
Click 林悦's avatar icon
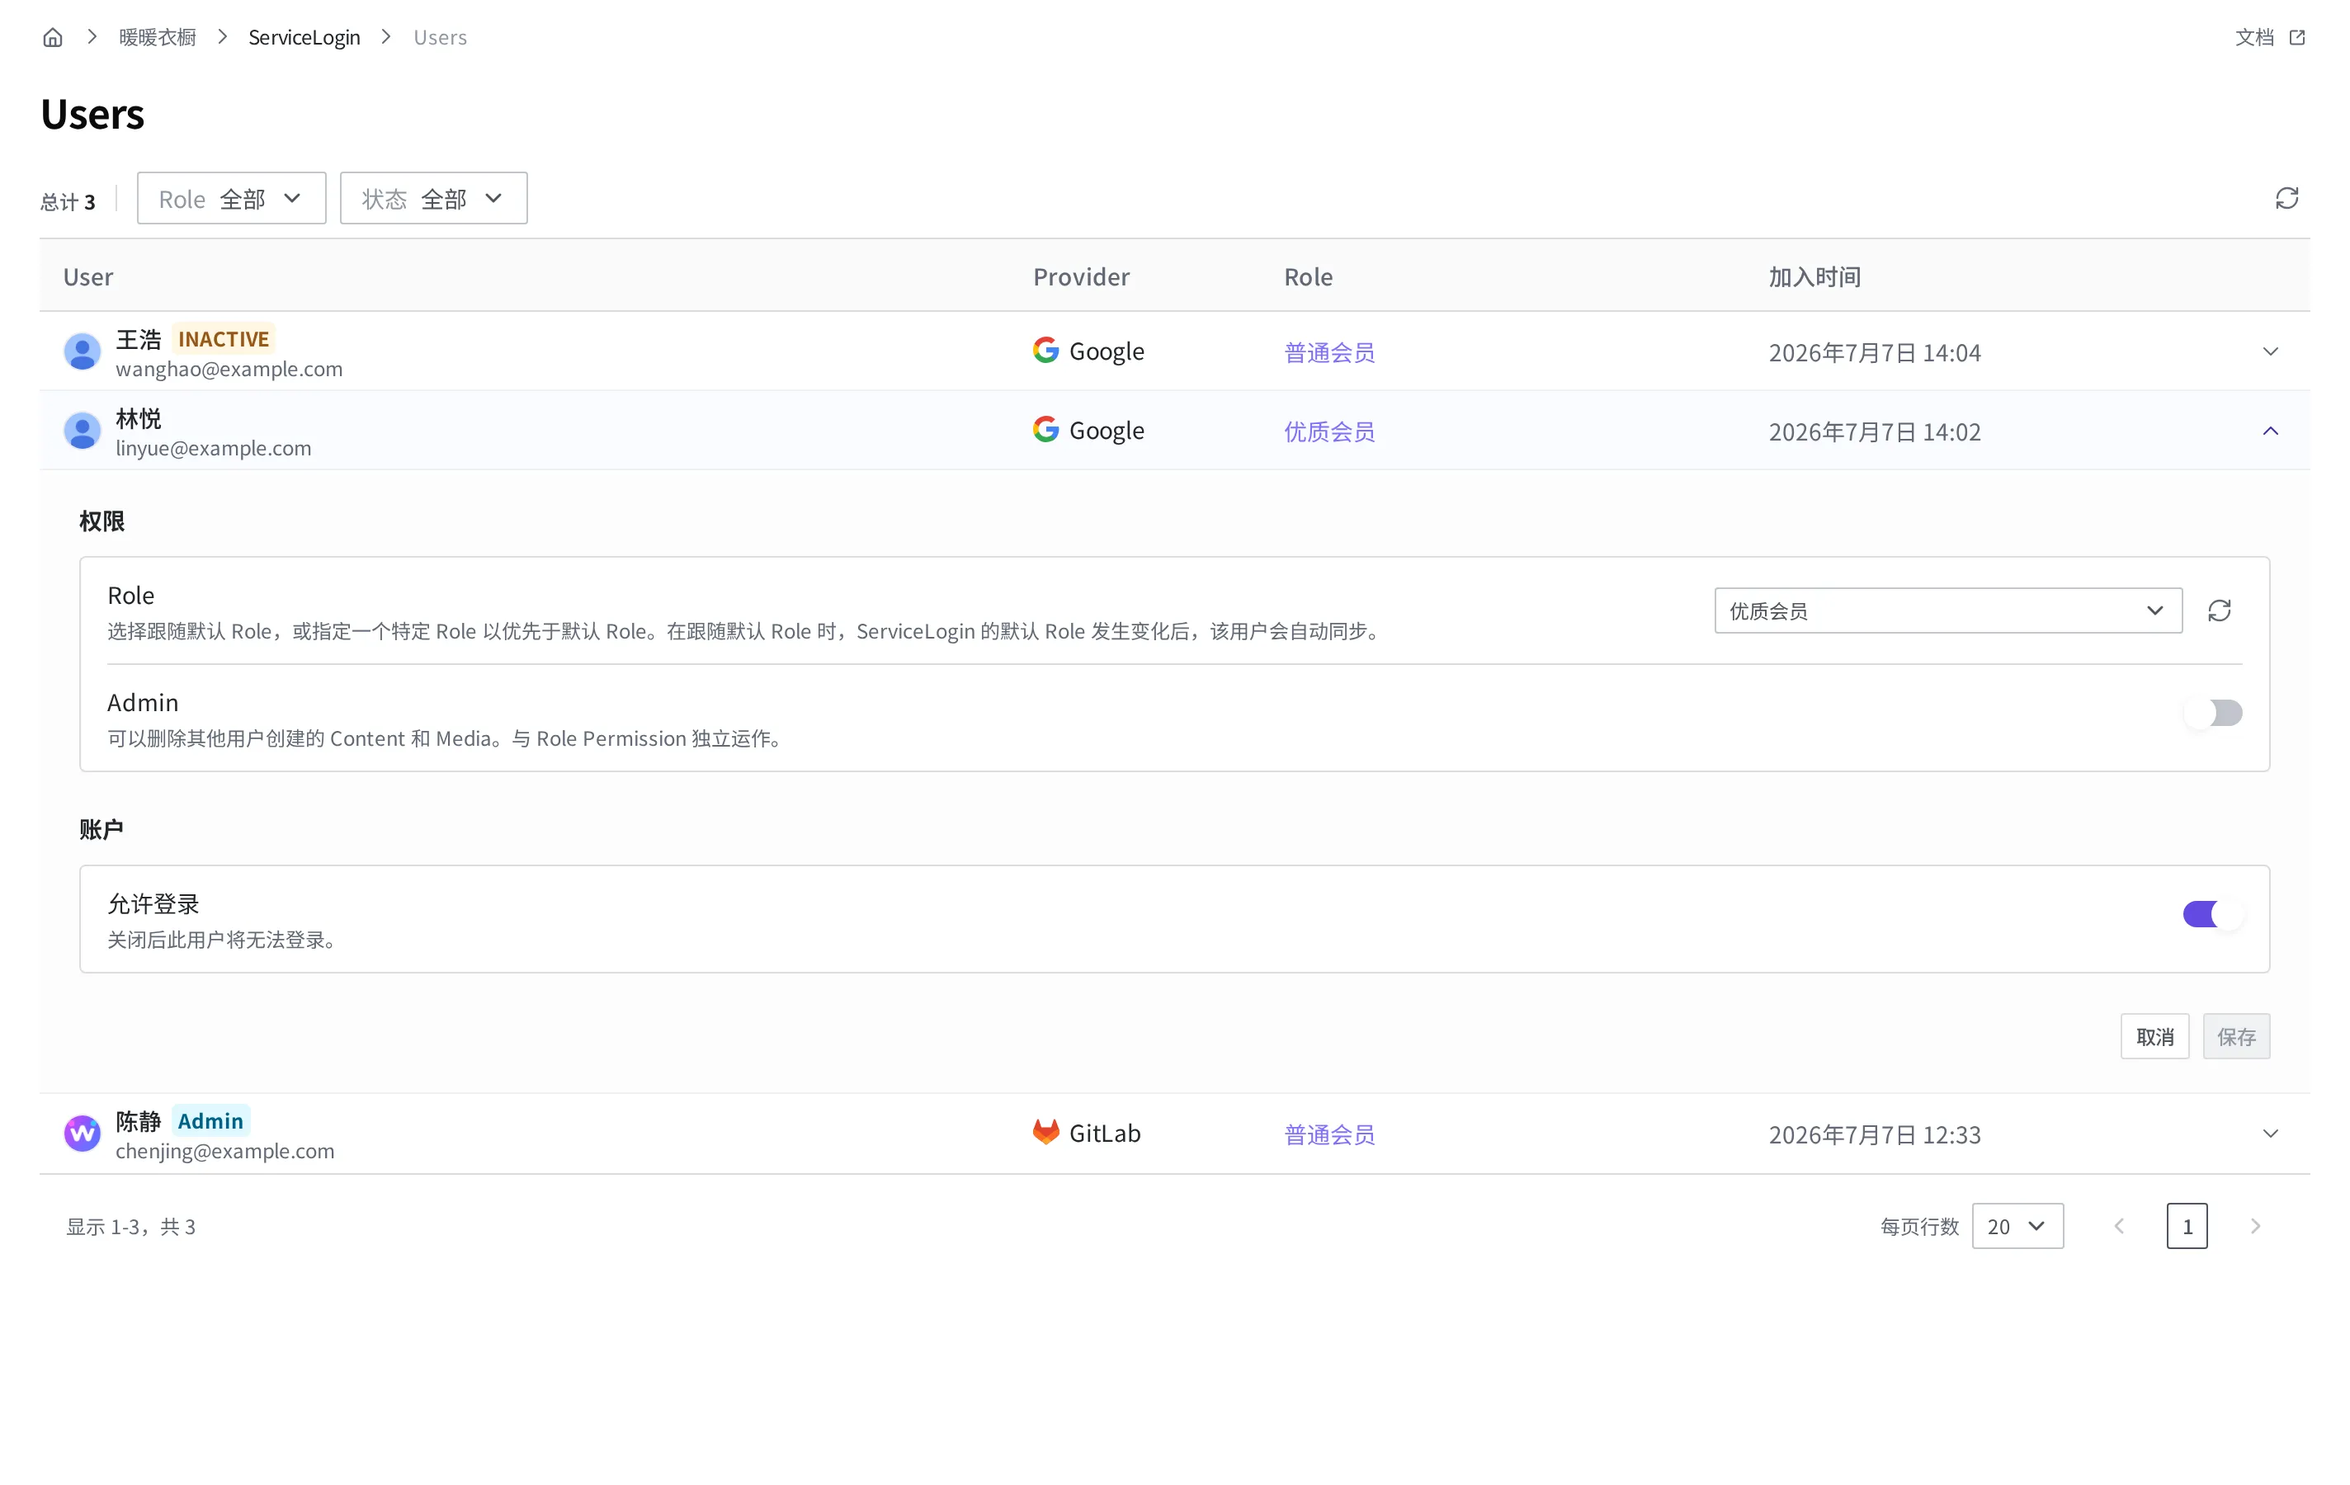click(x=82, y=431)
